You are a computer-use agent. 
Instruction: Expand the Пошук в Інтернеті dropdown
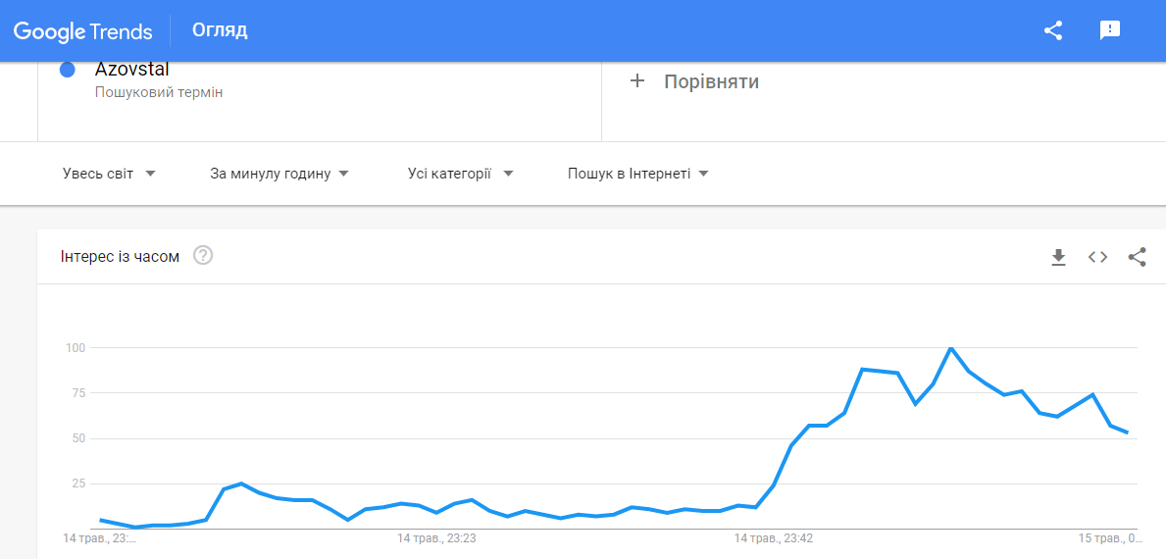coord(637,174)
